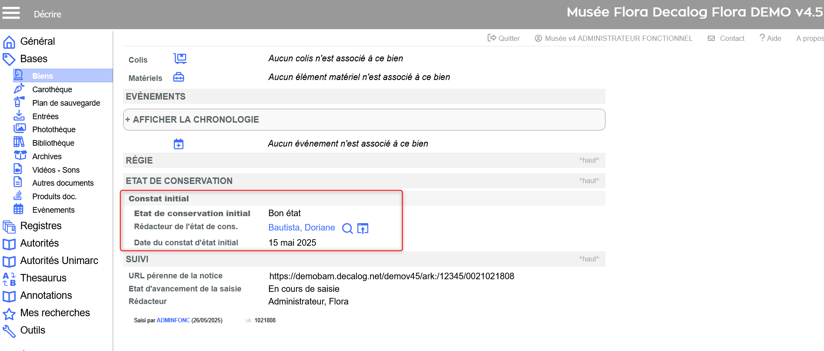Jump to top via RÉGIE ^haut^ link
Image resolution: width=824 pixels, height=351 pixels.
(589, 160)
